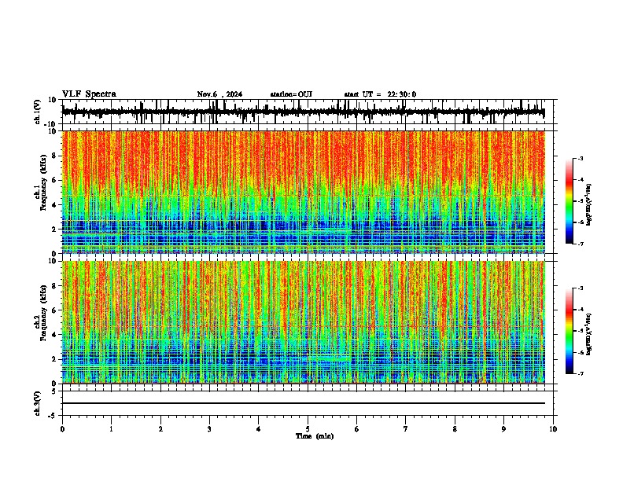Click the "6" kHz tick on ch.2 frequency axis
This screenshot has width=623, height=481.
[55, 310]
